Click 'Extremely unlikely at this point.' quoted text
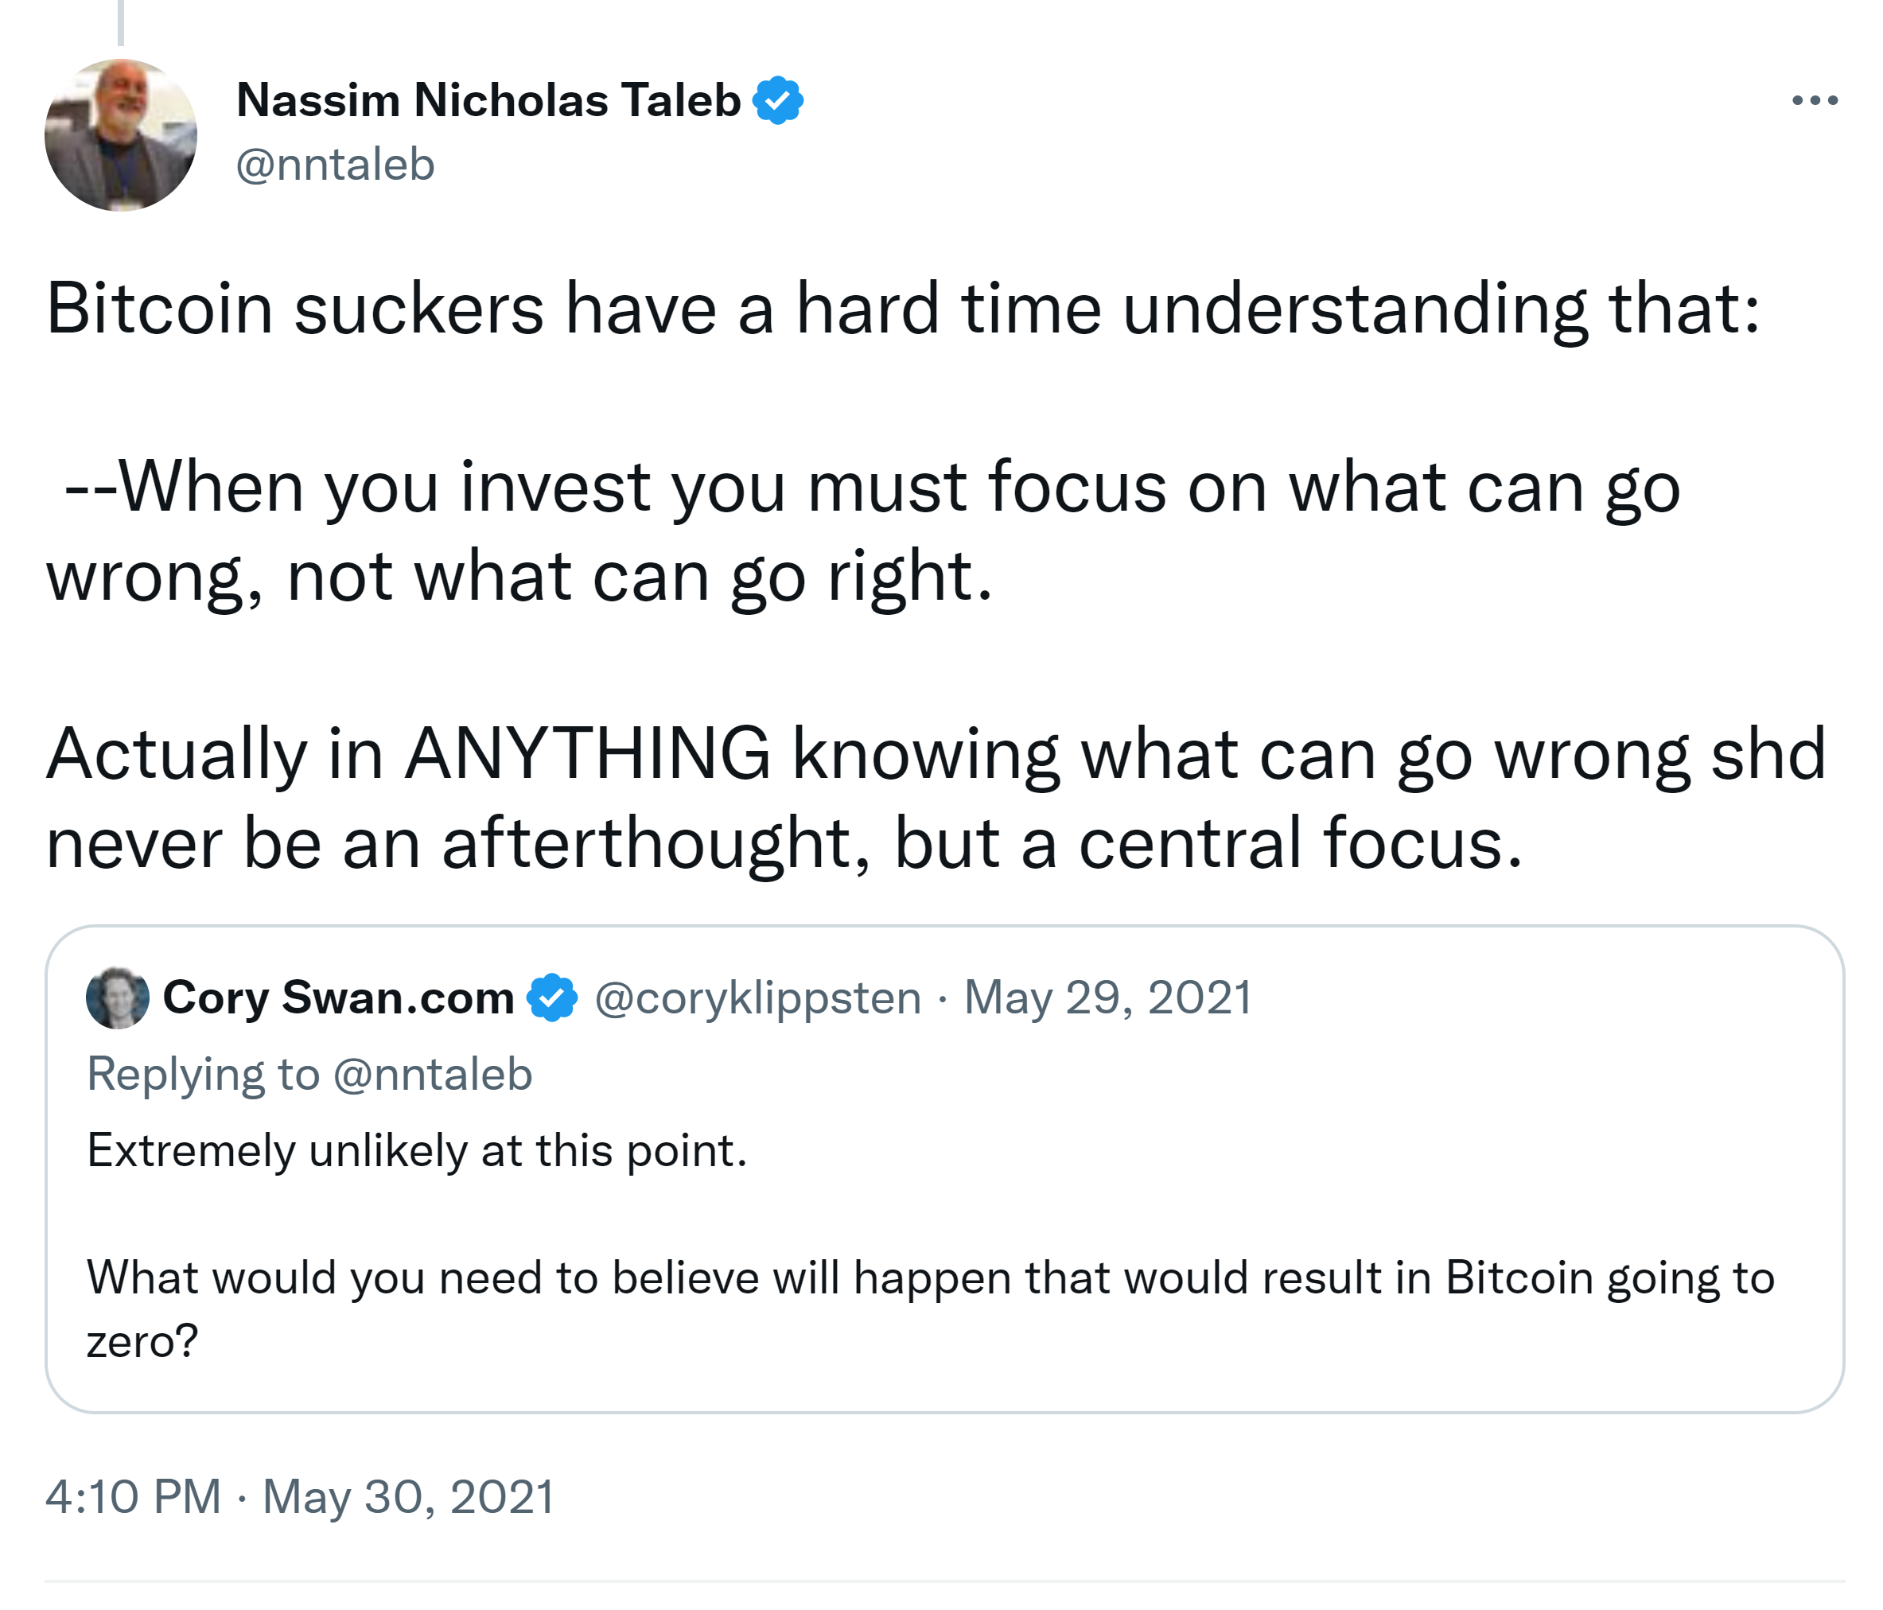This screenshot has width=1883, height=1610. pos(417,1150)
